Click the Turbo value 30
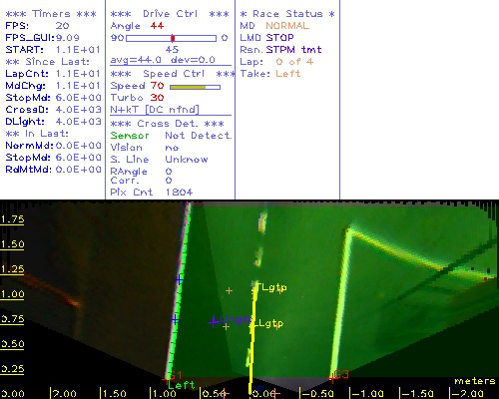 tap(157, 98)
